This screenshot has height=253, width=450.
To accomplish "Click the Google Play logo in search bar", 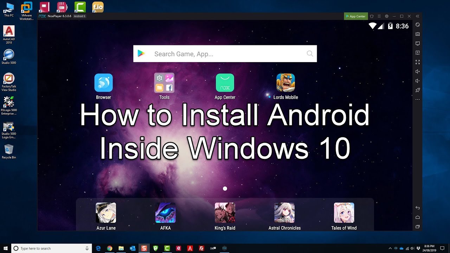I will point(141,53).
